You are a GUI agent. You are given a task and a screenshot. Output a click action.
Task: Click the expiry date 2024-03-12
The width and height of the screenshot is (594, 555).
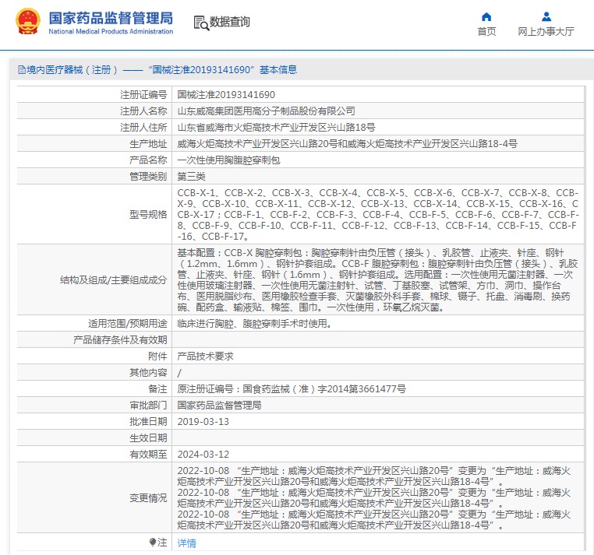(203, 454)
